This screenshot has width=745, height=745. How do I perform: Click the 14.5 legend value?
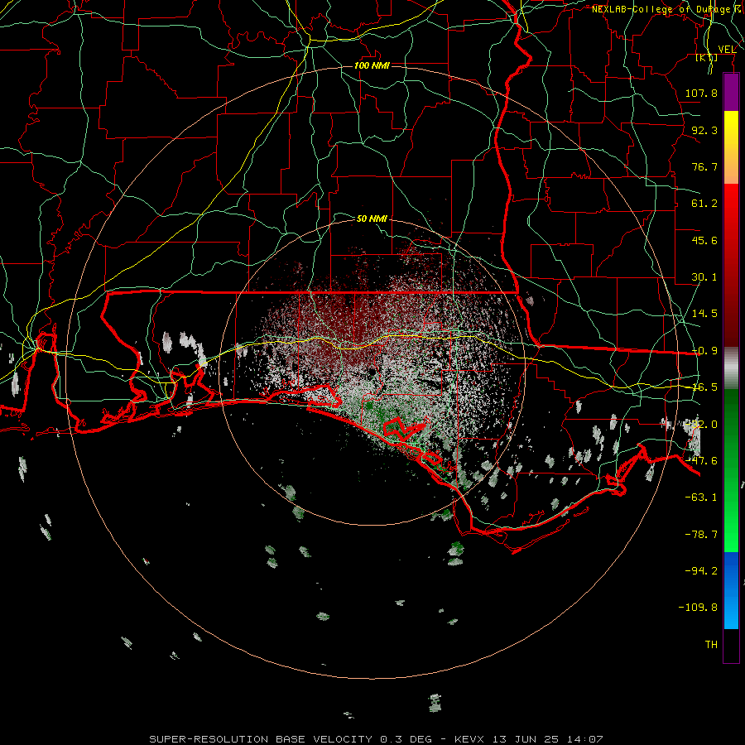704,314
